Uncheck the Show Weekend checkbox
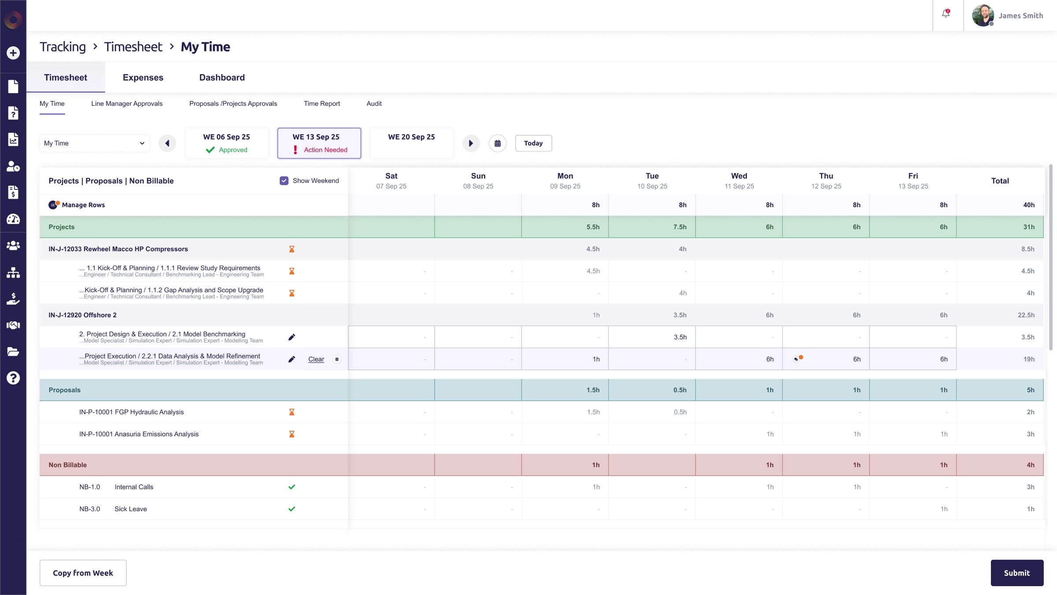The height and width of the screenshot is (595, 1057). (x=284, y=181)
